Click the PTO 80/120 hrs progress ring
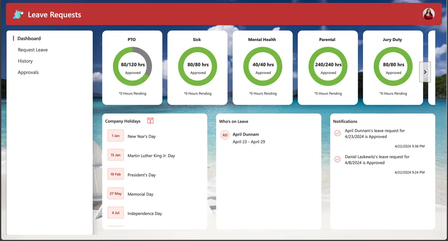Viewport: 448px width, 241px height. tap(133, 66)
